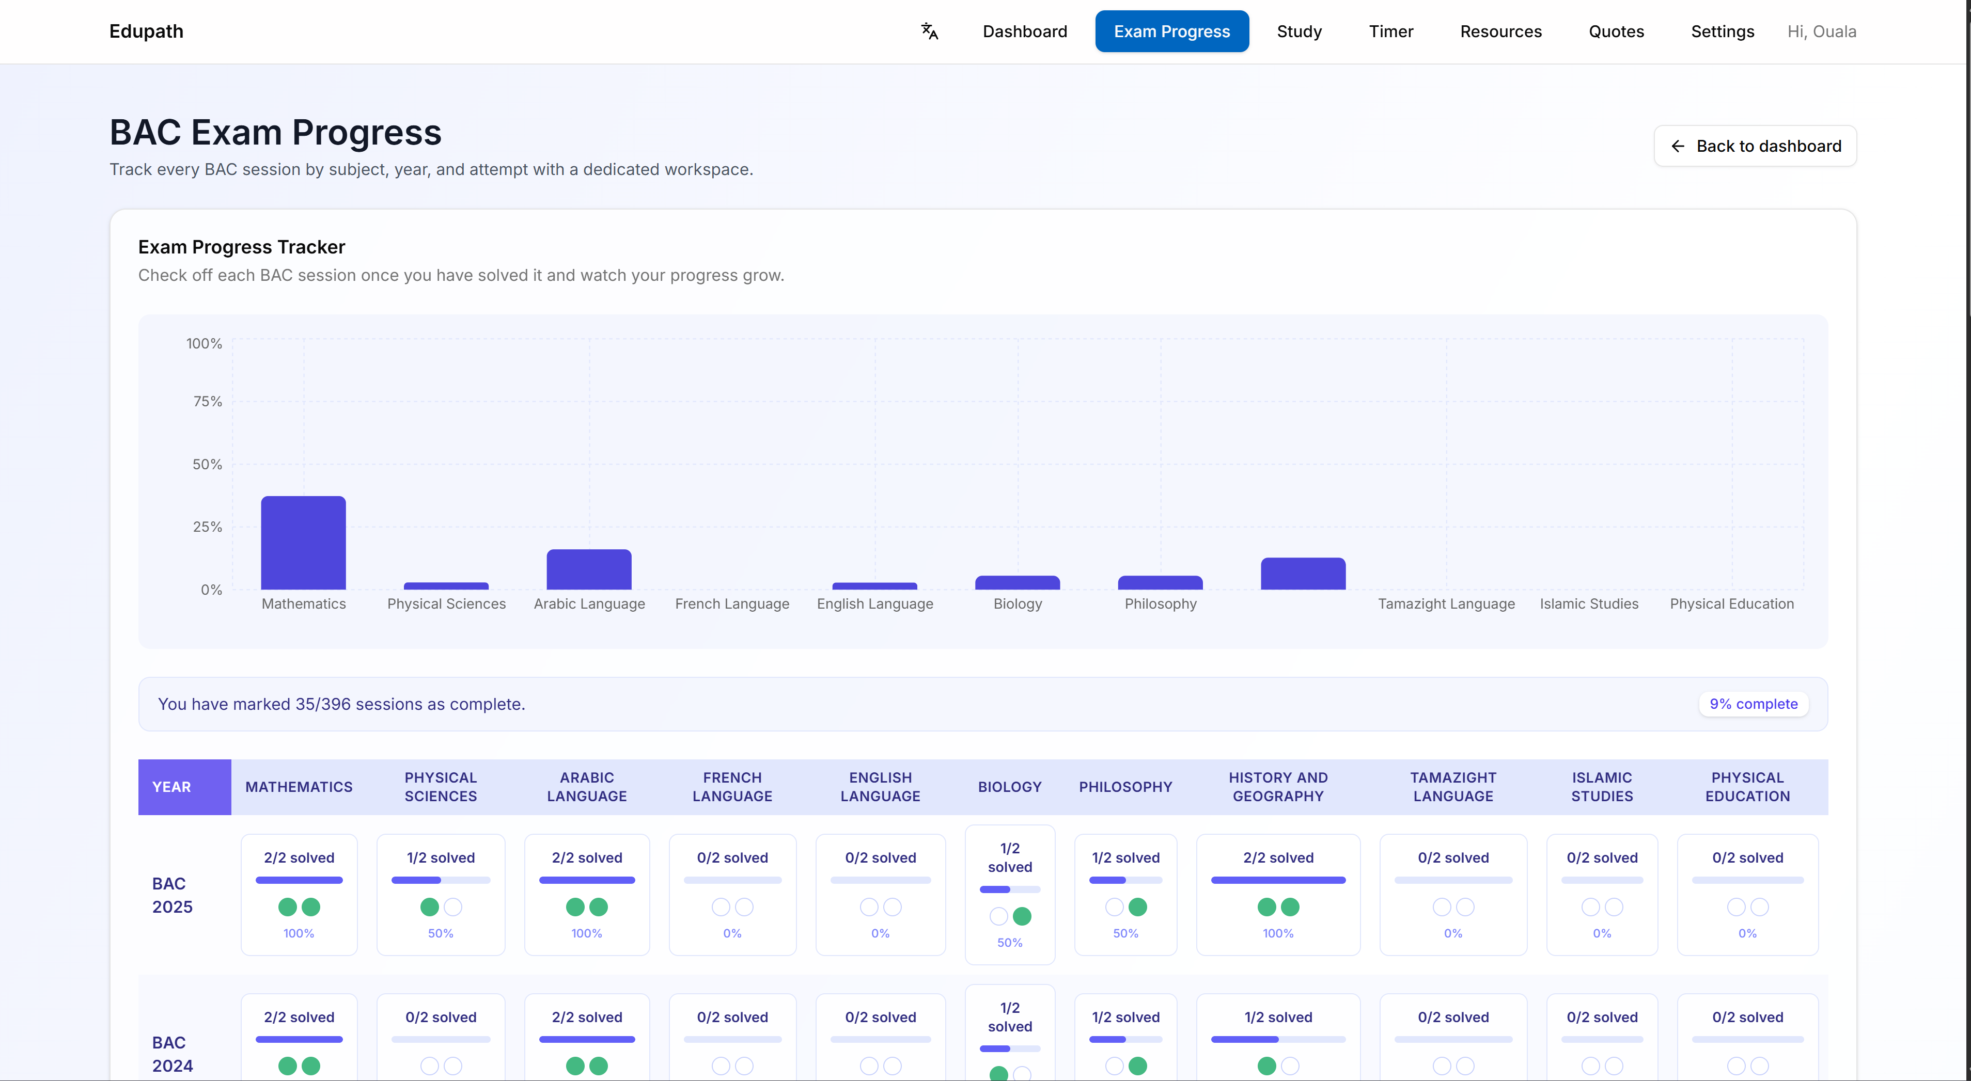Mark first BAC 2025 French Language session solved

click(x=721, y=908)
